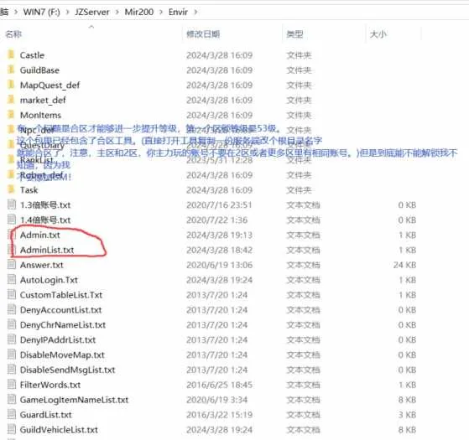Select the market_def folder name

tap(43, 100)
